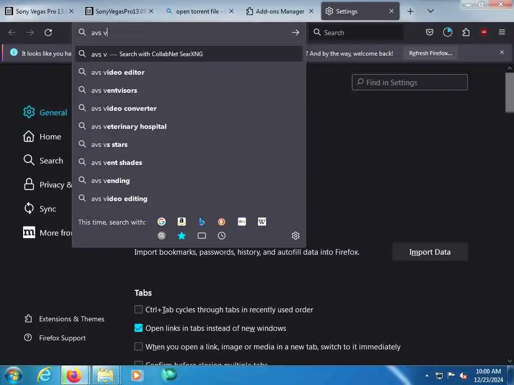514x385 pixels.
Task: Go back one page
Action: pyautogui.click(x=12, y=33)
